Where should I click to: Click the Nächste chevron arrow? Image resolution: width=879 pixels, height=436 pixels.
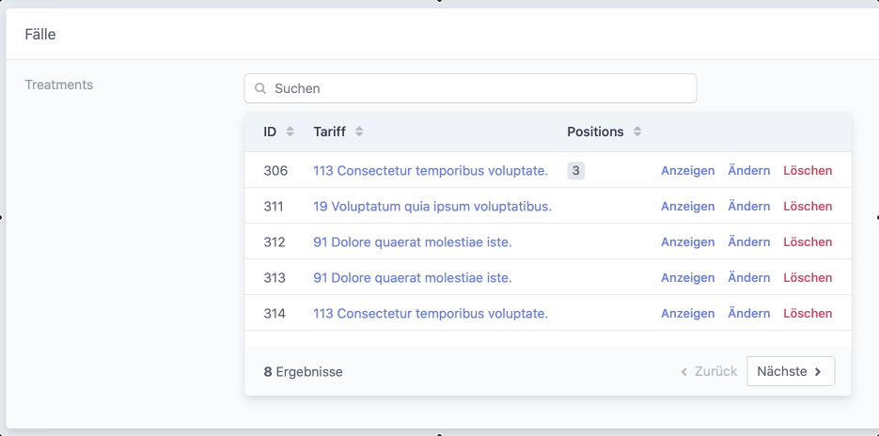click(x=818, y=371)
